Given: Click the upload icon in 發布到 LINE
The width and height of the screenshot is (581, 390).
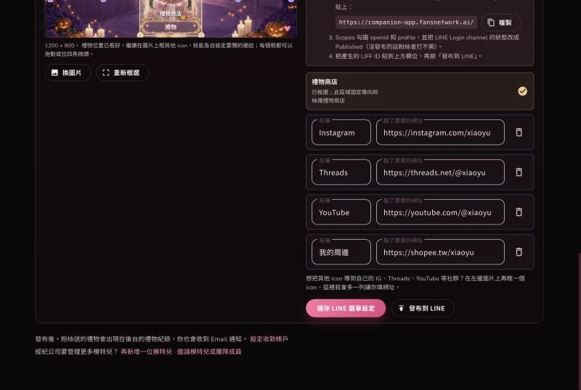Looking at the screenshot, I should tap(402, 308).
